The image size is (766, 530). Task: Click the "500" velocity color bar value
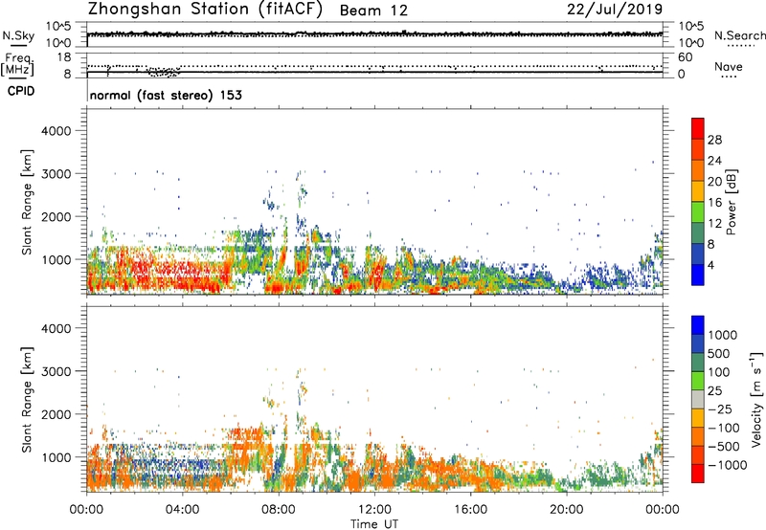(x=719, y=354)
